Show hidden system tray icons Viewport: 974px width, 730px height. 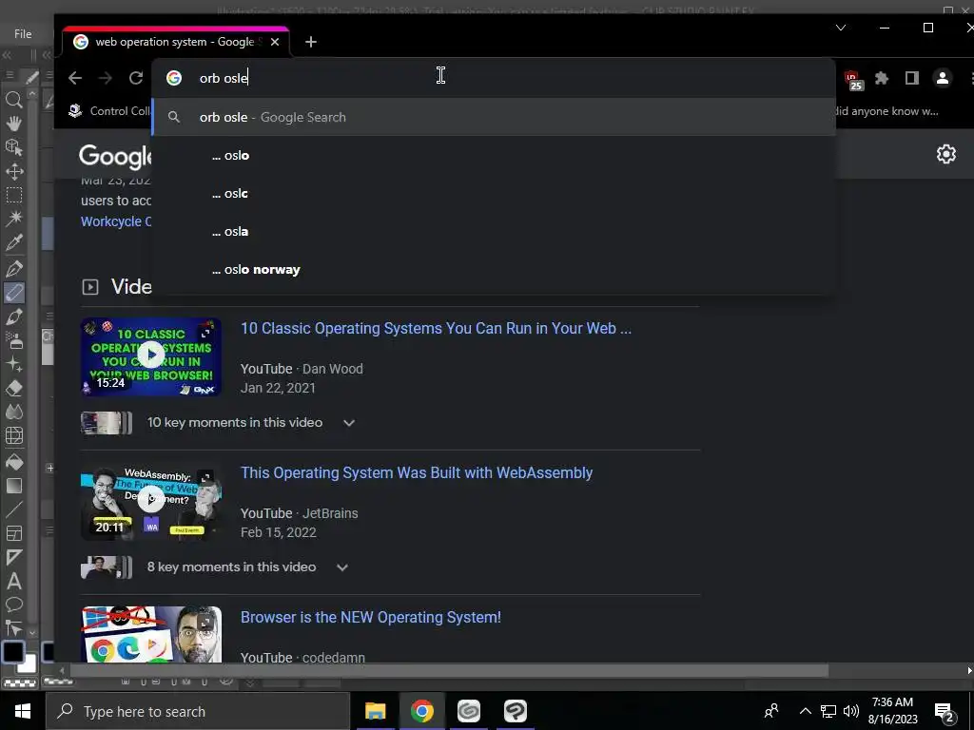[805, 711]
